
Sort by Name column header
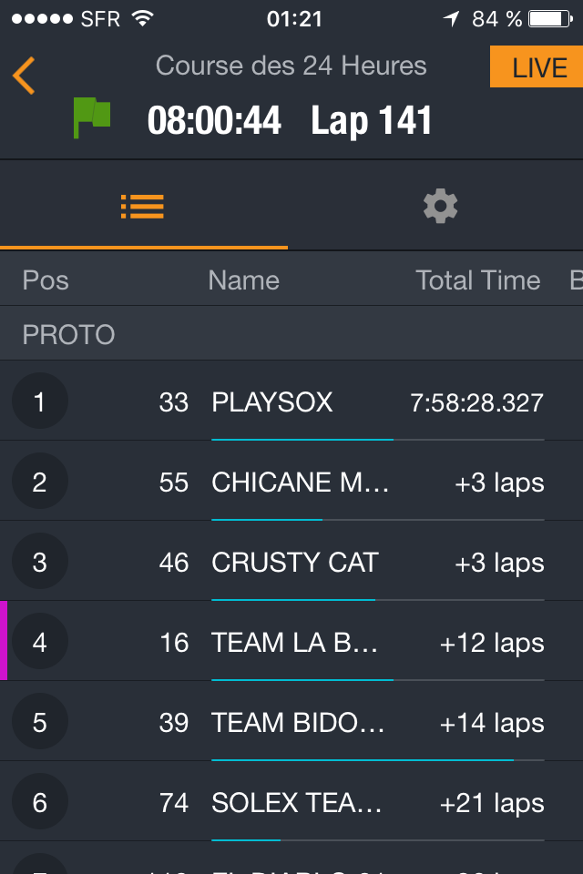point(243,280)
